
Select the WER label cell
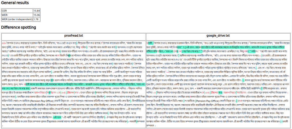[17, 15]
